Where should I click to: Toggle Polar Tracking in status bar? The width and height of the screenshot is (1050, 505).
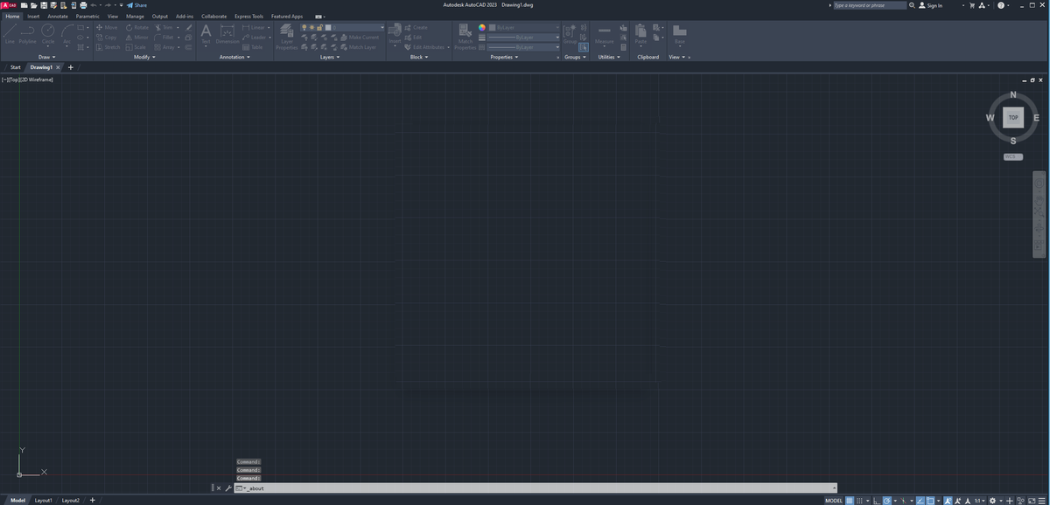click(x=887, y=501)
